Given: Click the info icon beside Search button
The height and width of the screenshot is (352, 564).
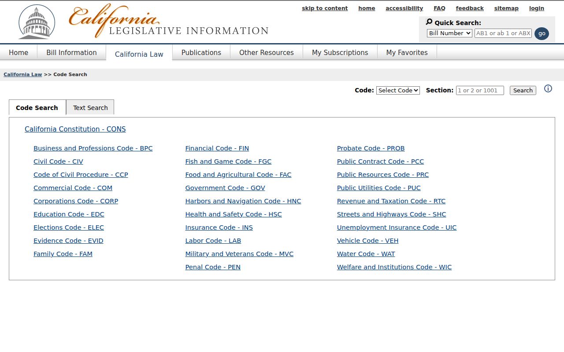Looking at the screenshot, I should pyautogui.click(x=548, y=88).
